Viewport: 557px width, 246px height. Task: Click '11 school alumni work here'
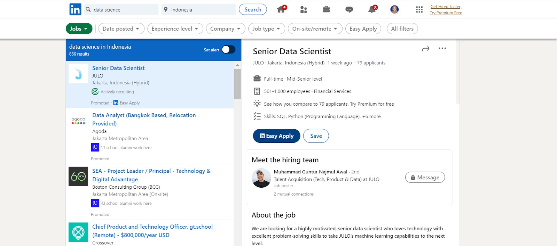(x=126, y=148)
